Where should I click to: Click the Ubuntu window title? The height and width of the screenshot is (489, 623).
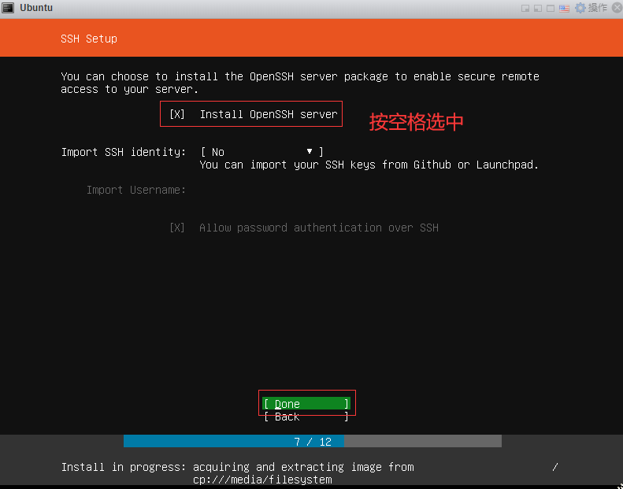point(36,8)
